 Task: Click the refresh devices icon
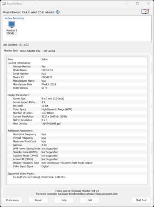click(x=58, y=12)
